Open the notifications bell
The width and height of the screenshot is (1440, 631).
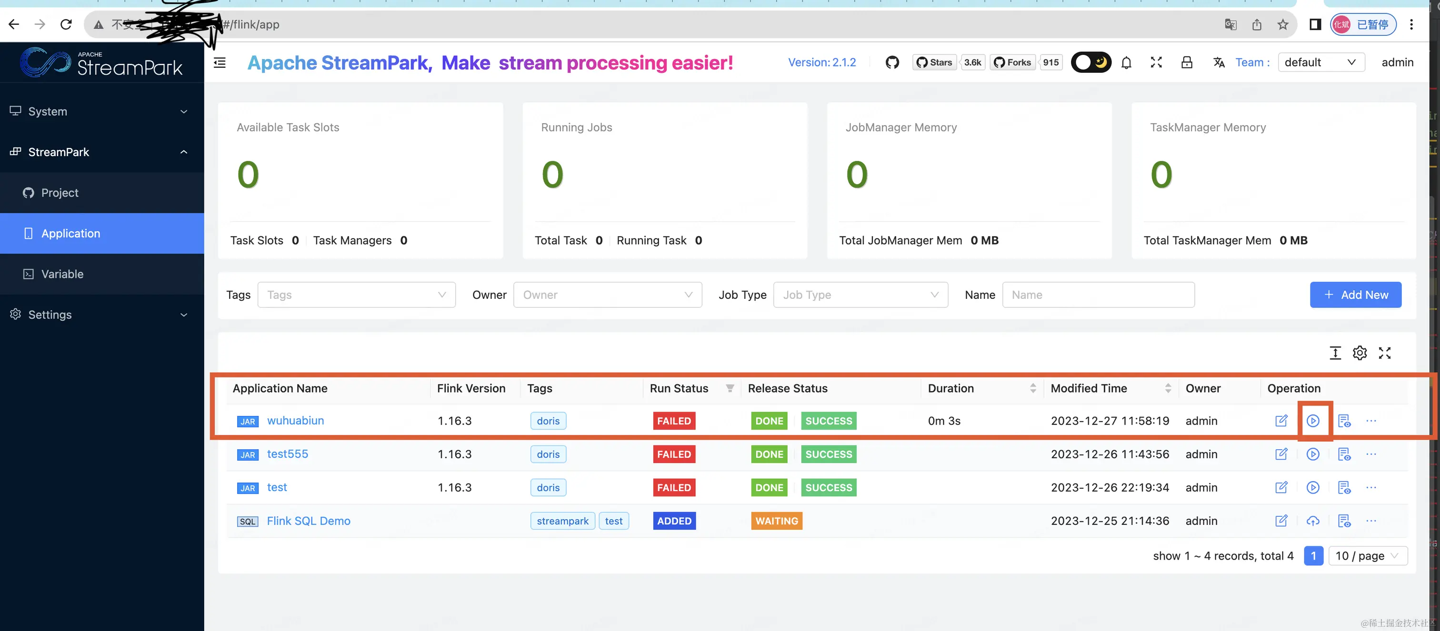tap(1126, 62)
